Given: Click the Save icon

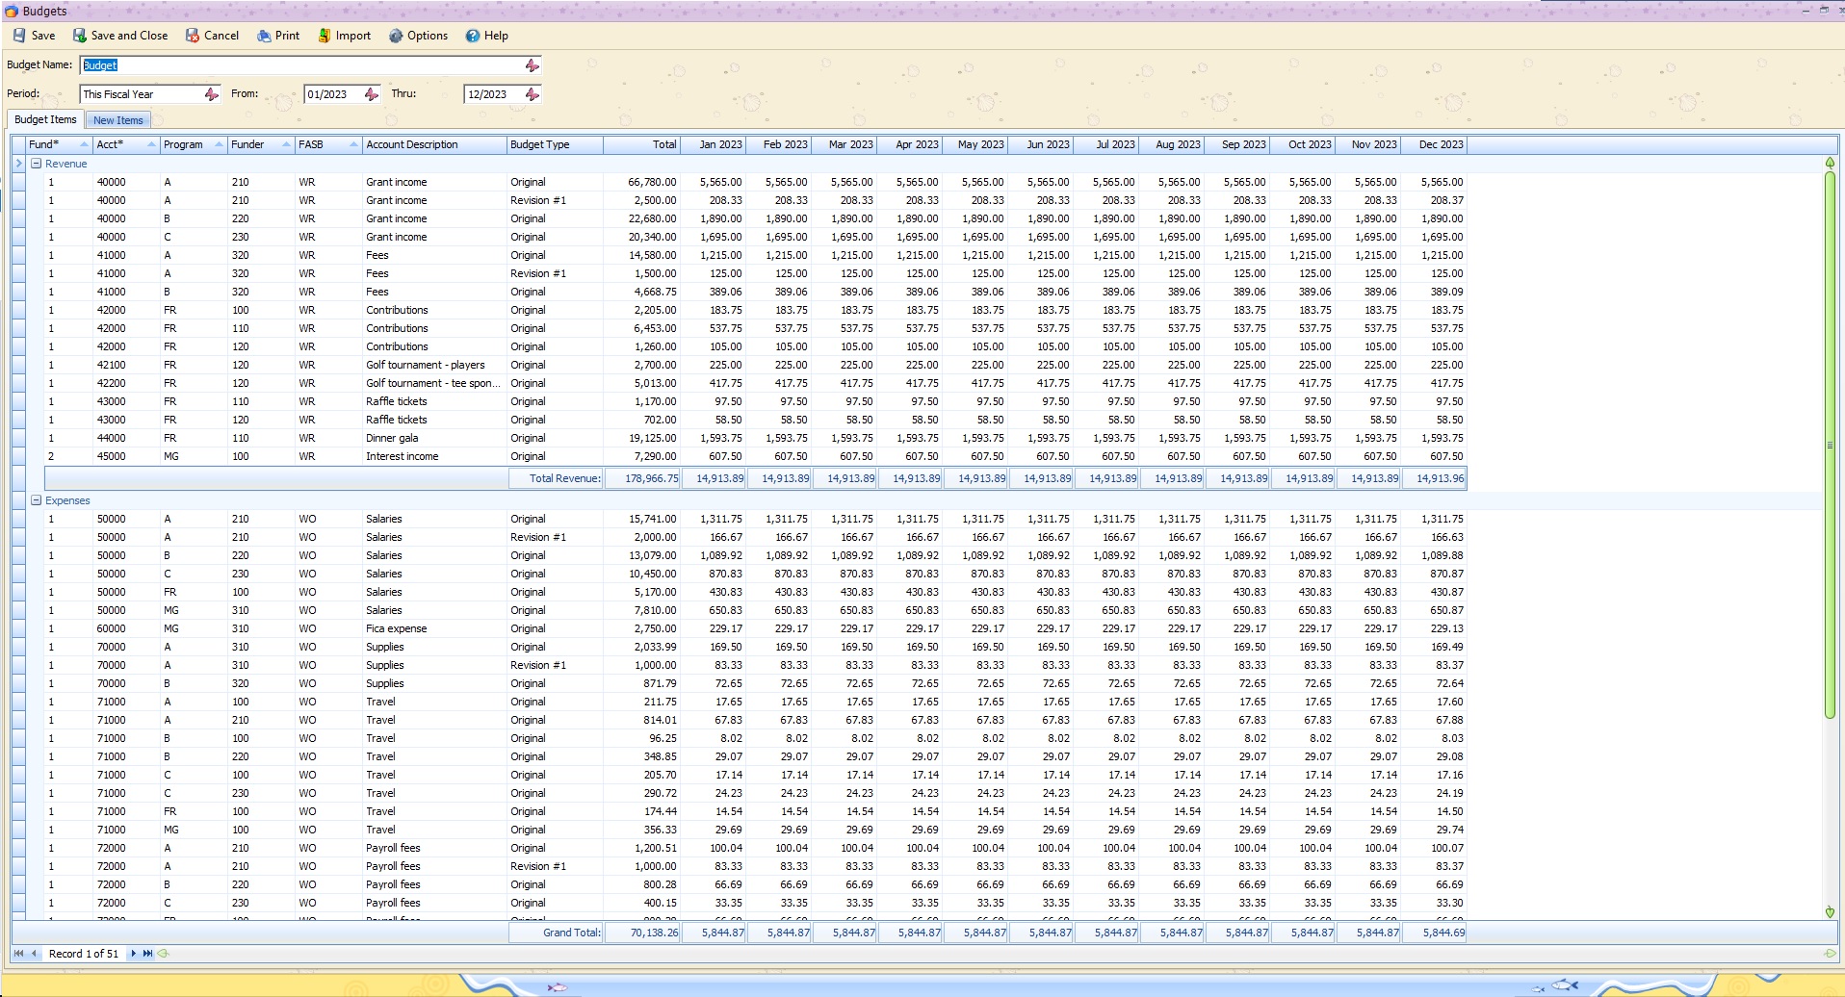Looking at the screenshot, I should click(33, 36).
